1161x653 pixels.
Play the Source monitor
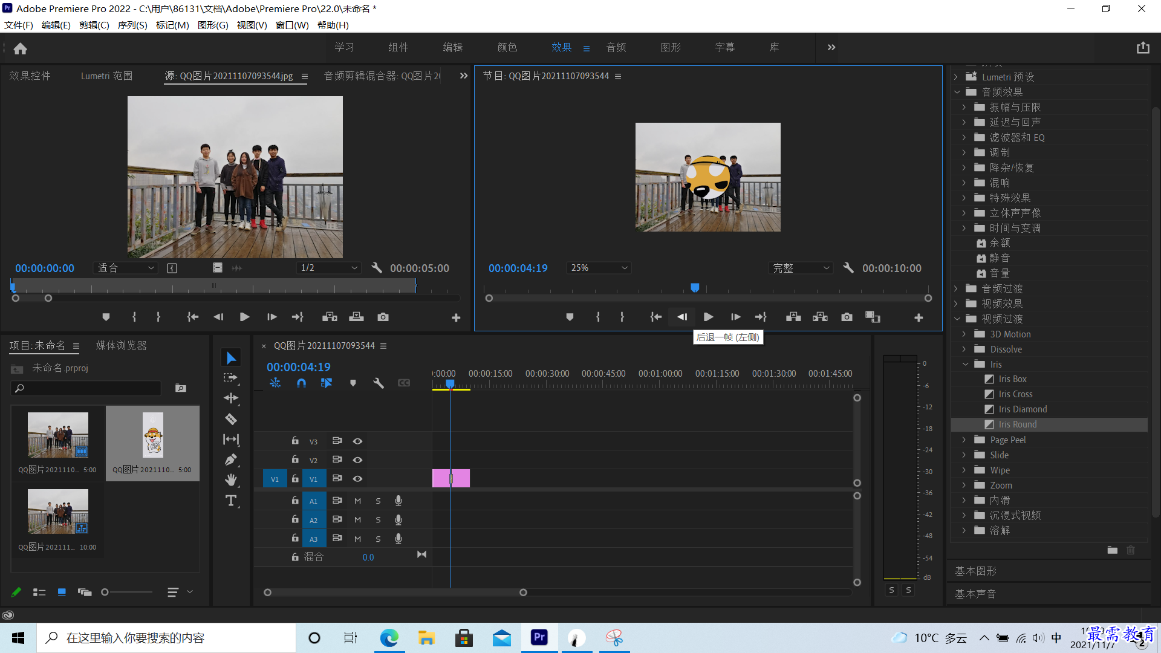(244, 317)
